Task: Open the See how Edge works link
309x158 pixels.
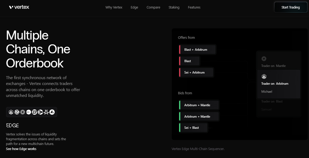Action: point(21,149)
